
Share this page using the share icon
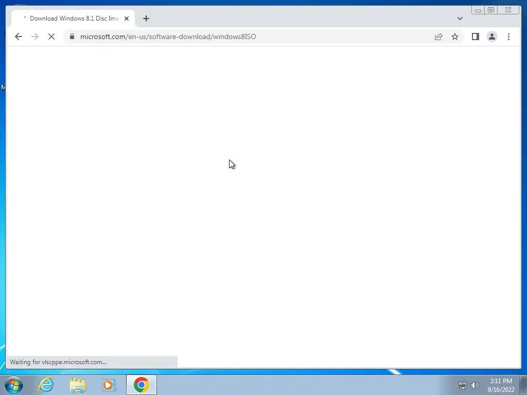click(438, 37)
